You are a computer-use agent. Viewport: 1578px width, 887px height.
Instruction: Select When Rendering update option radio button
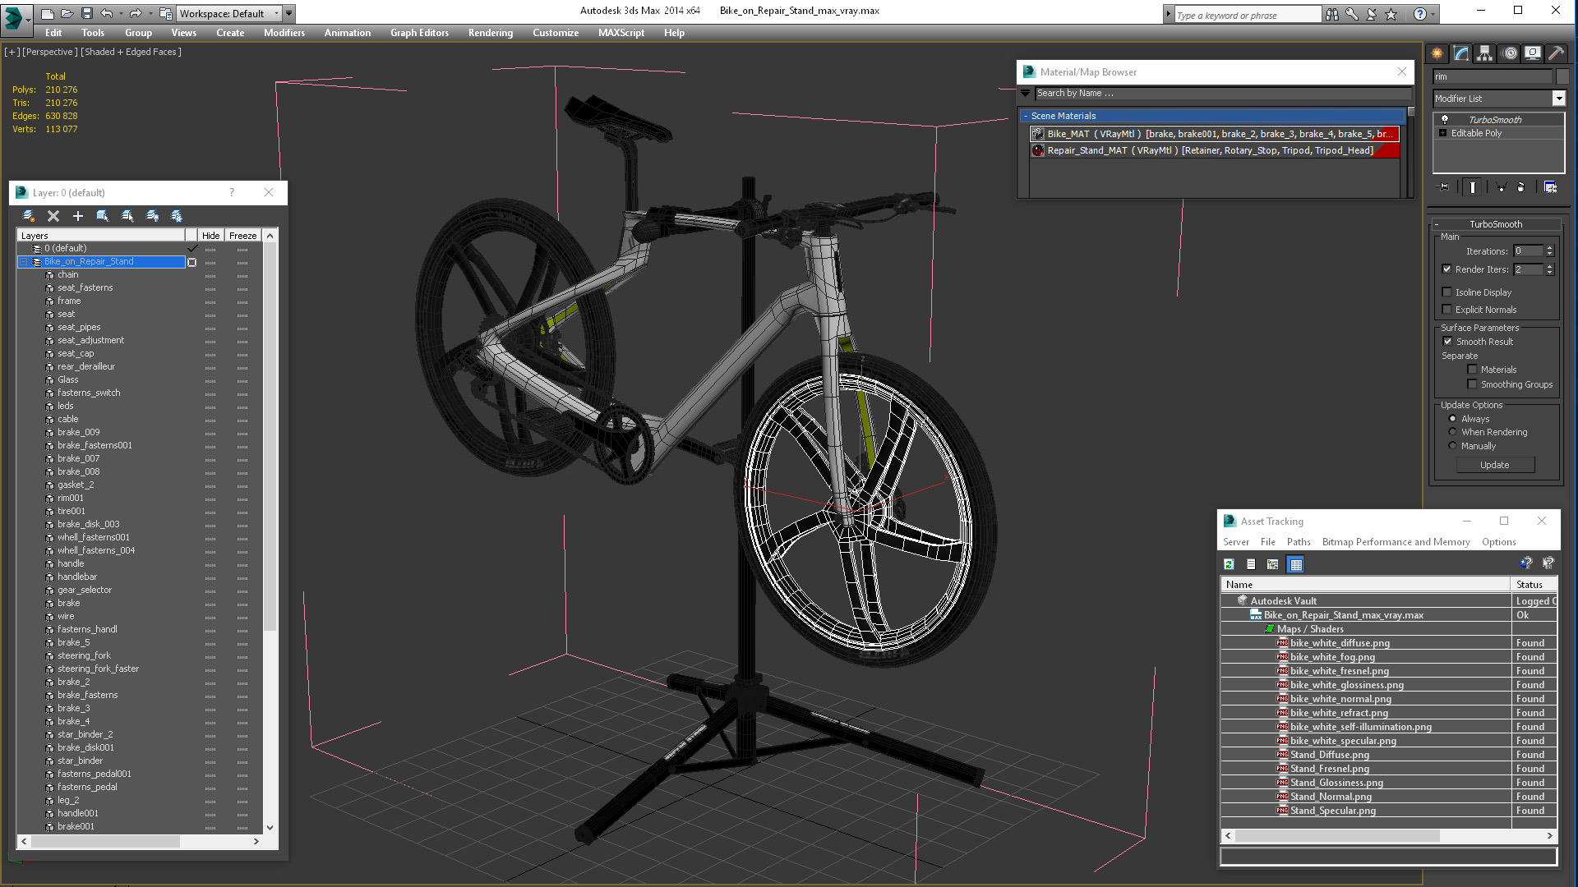click(x=1452, y=432)
